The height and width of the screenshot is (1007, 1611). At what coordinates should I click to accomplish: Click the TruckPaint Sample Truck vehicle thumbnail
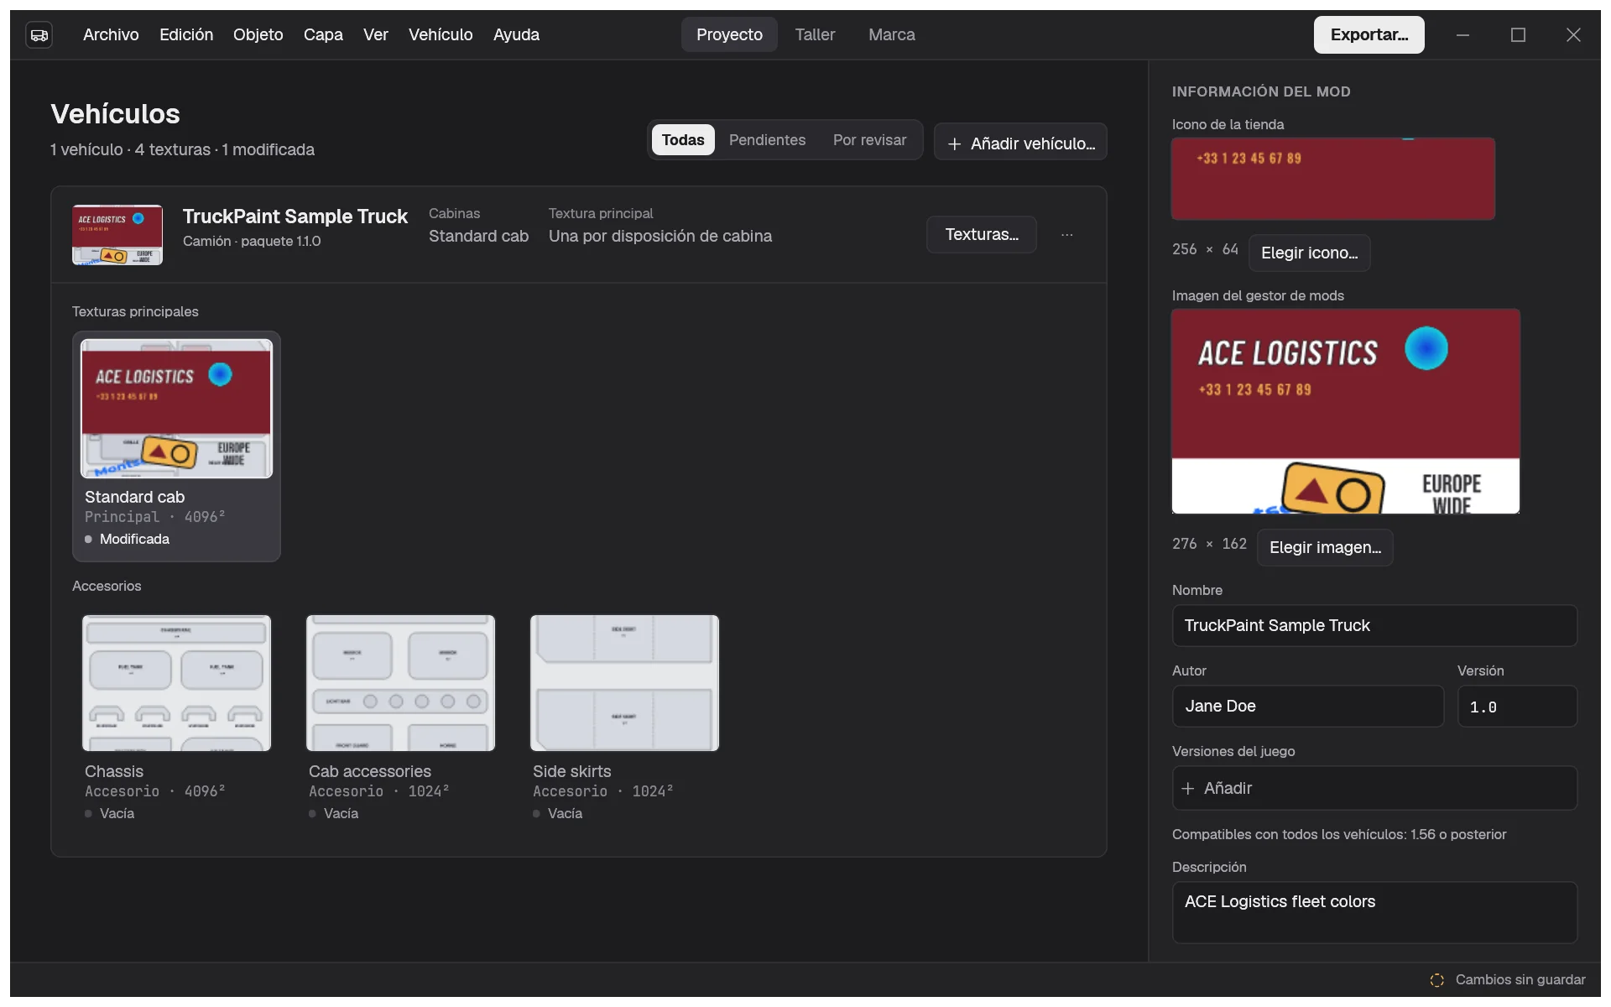tap(117, 235)
